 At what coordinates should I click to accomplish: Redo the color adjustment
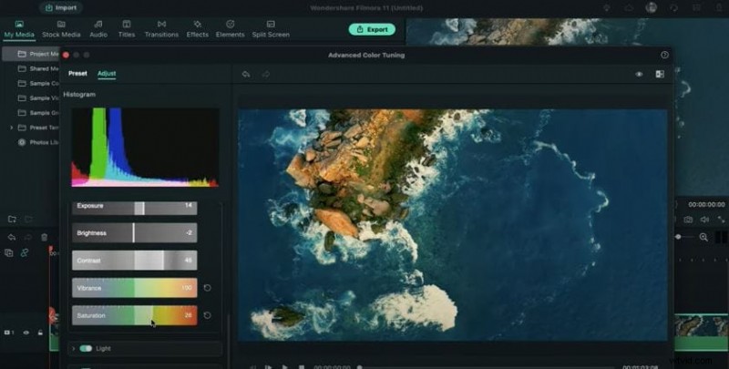[x=265, y=74]
